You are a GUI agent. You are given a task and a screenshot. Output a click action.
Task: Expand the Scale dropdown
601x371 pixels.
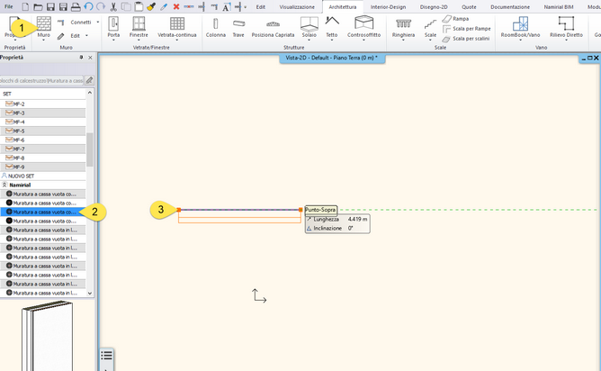point(430,40)
